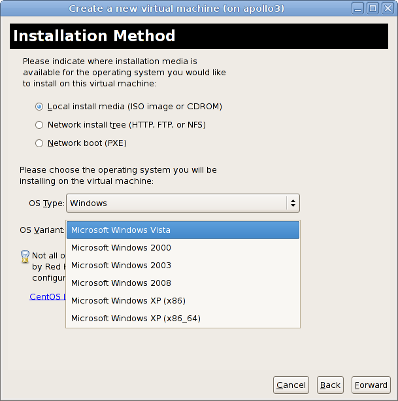Pick Microsoft Windows 2008 variant
Image resolution: width=398 pixels, height=401 pixels.
pyautogui.click(x=183, y=283)
